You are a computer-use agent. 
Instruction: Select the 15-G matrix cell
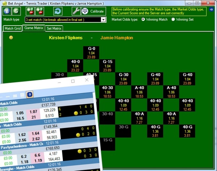[x=108, y=144]
